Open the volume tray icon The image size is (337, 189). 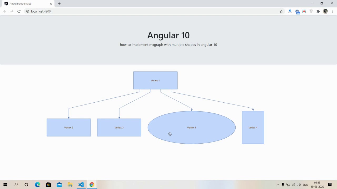point(299,185)
